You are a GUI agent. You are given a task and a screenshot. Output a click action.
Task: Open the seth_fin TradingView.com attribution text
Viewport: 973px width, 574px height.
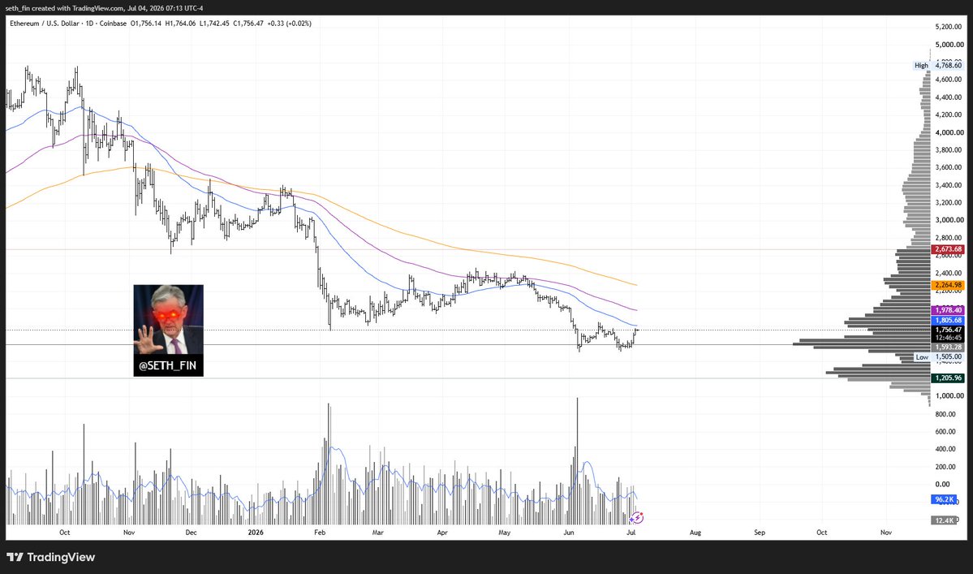104,8
